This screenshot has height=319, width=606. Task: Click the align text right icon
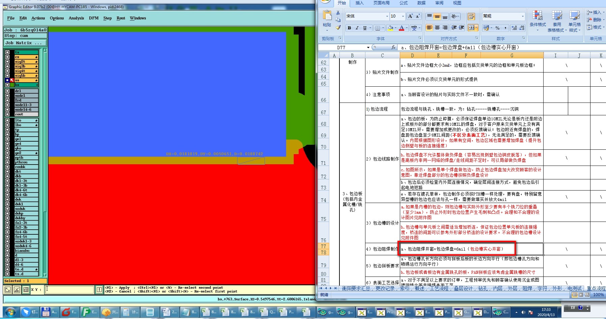445,28
